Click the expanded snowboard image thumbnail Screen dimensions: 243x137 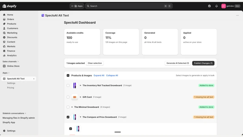coord(78,128)
